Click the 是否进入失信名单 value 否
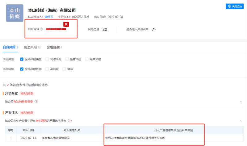The width and height of the screenshot is (247, 146). pos(153,29)
